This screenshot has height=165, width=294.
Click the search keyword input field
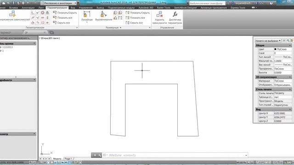click(x=207, y=3)
